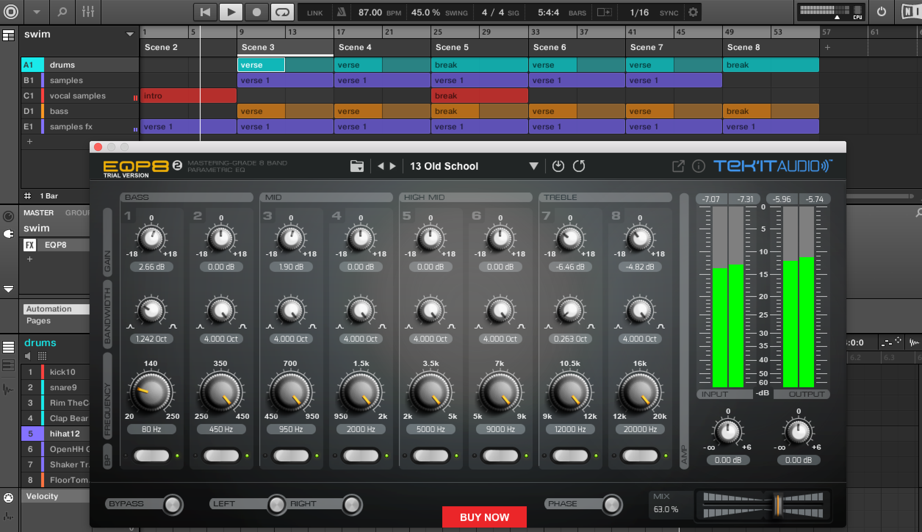Image resolution: width=922 pixels, height=532 pixels.
Task: Toggle the BYPASS switch
Action: click(x=172, y=504)
